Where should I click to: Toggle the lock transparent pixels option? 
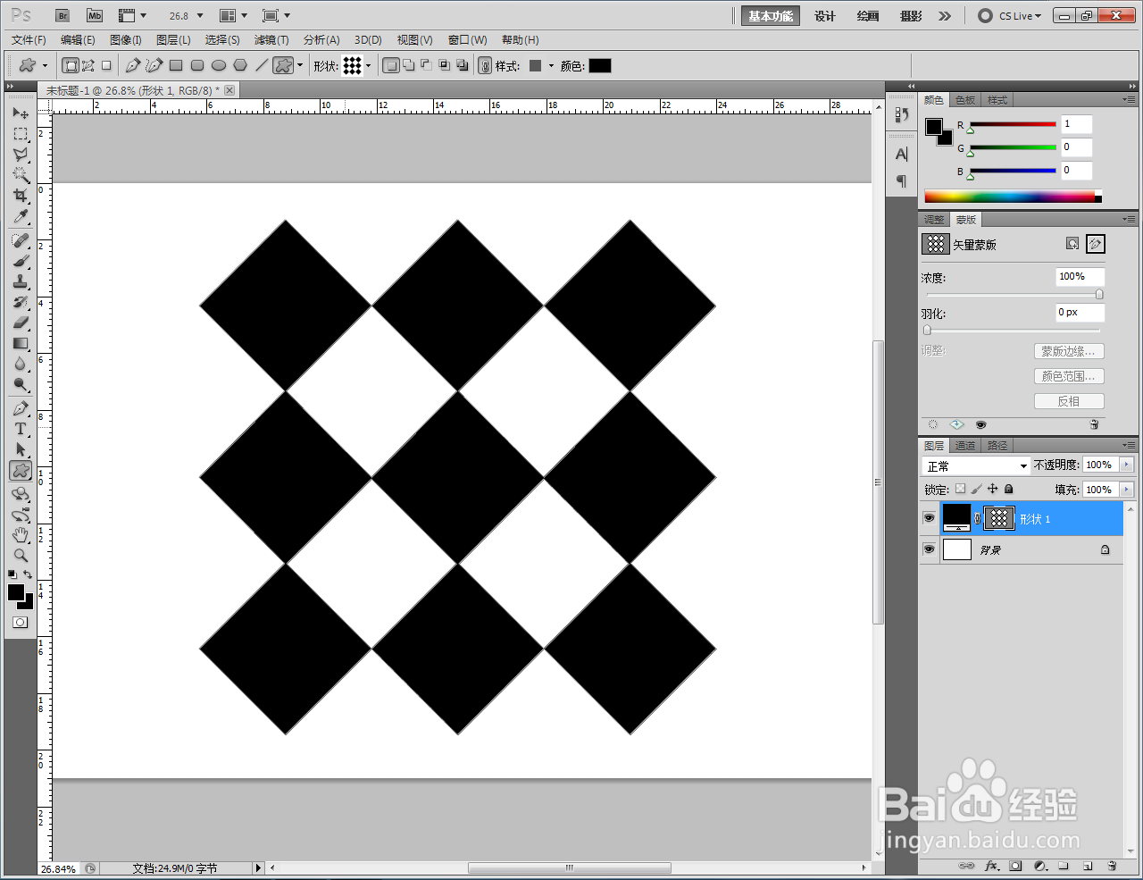pos(960,489)
